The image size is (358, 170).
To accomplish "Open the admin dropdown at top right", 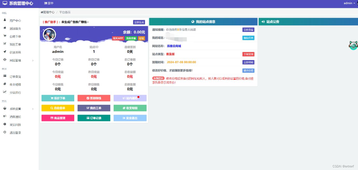I will pos(349,3).
